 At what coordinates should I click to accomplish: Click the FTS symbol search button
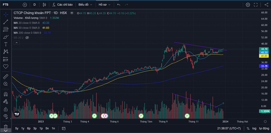[x=6, y=5]
